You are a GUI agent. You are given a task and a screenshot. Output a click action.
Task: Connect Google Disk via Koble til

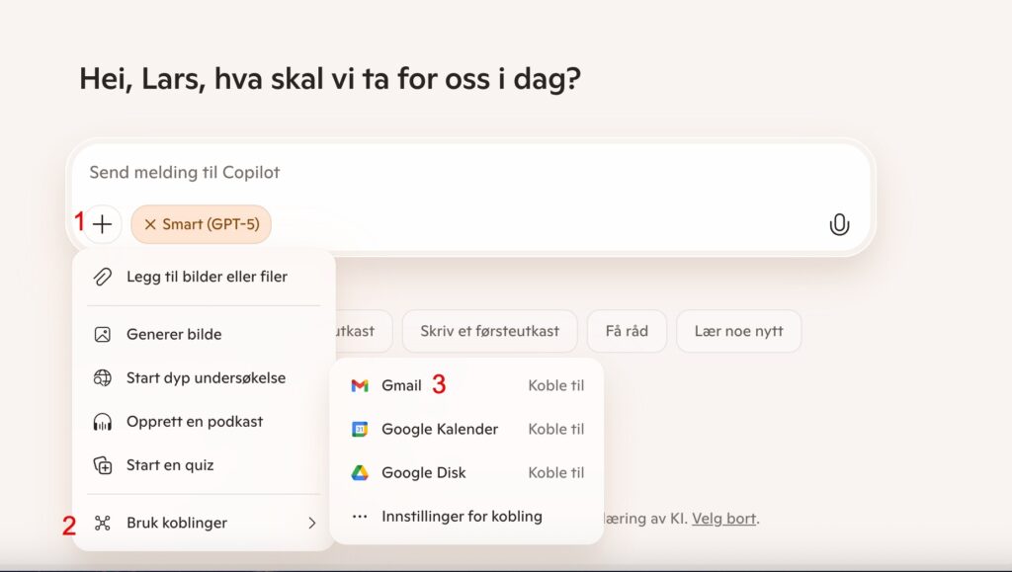(556, 472)
